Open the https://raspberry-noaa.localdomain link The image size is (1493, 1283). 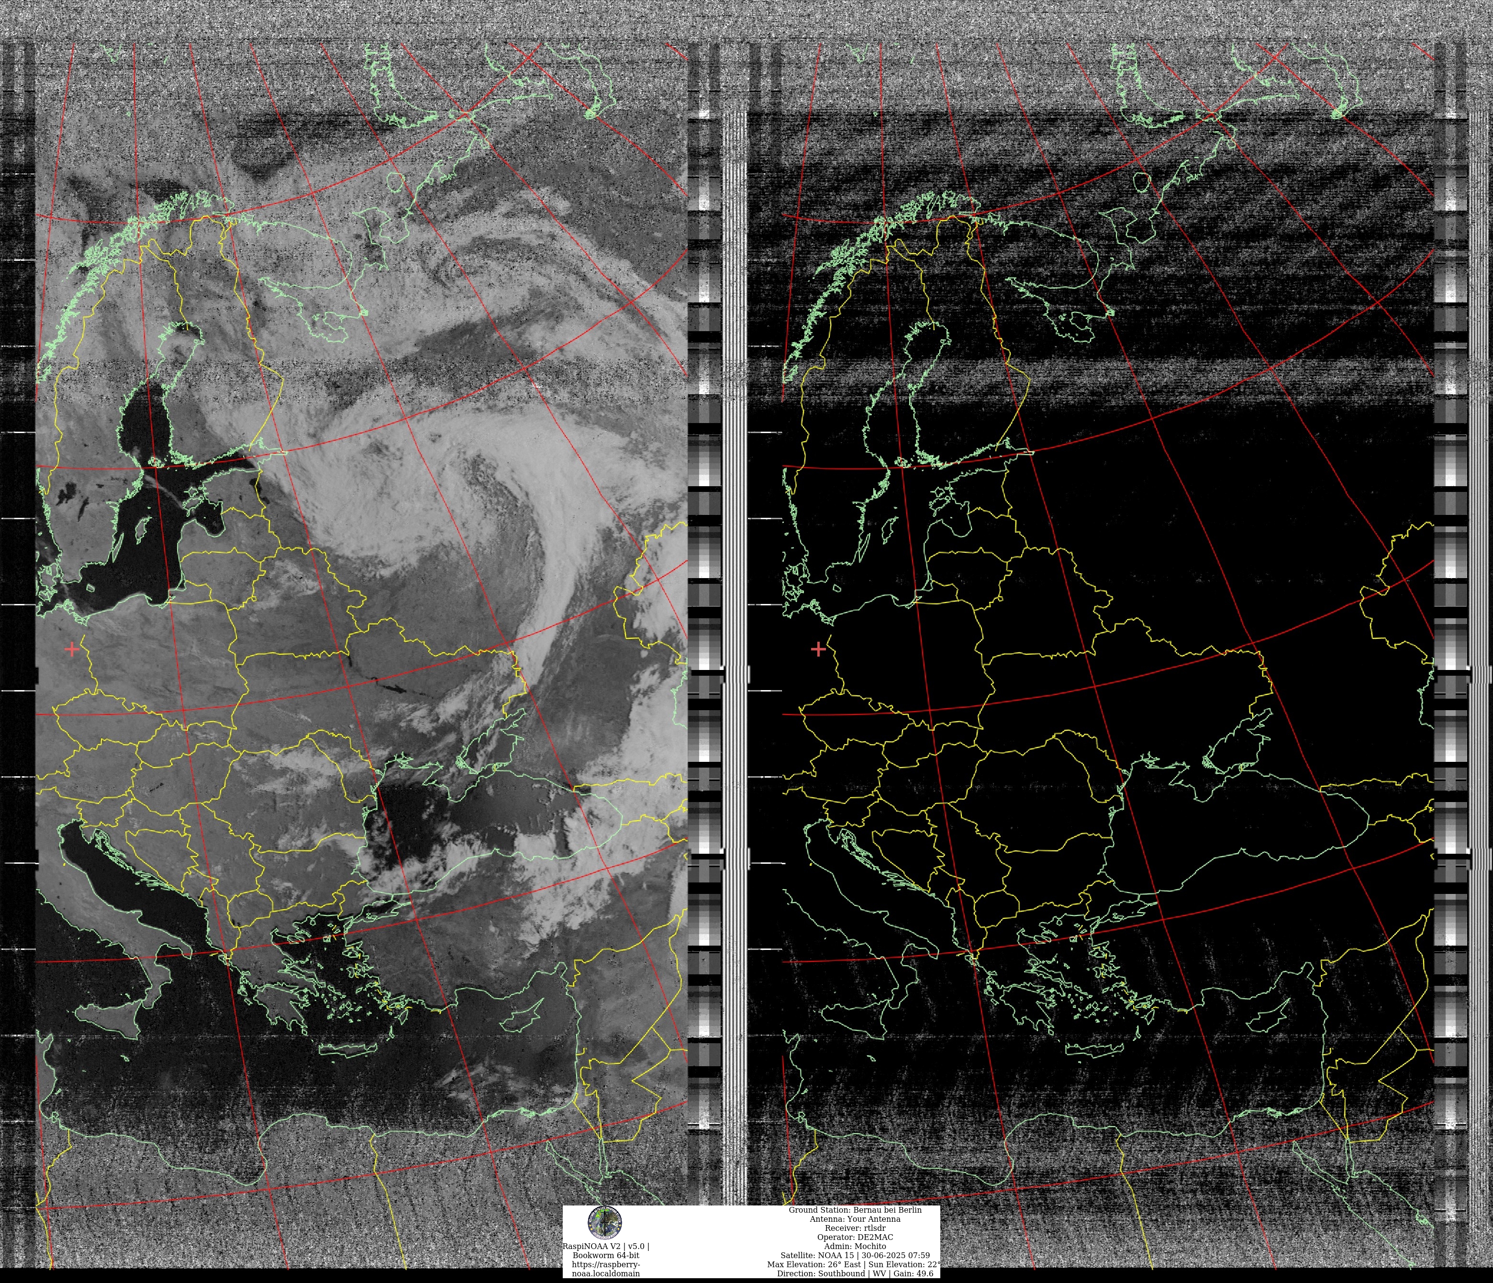[605, 1269]
